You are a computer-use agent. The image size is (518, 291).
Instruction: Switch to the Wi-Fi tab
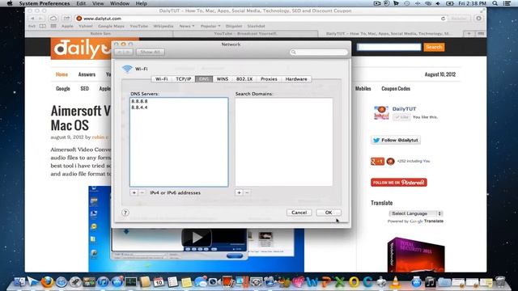coord(162,79)
